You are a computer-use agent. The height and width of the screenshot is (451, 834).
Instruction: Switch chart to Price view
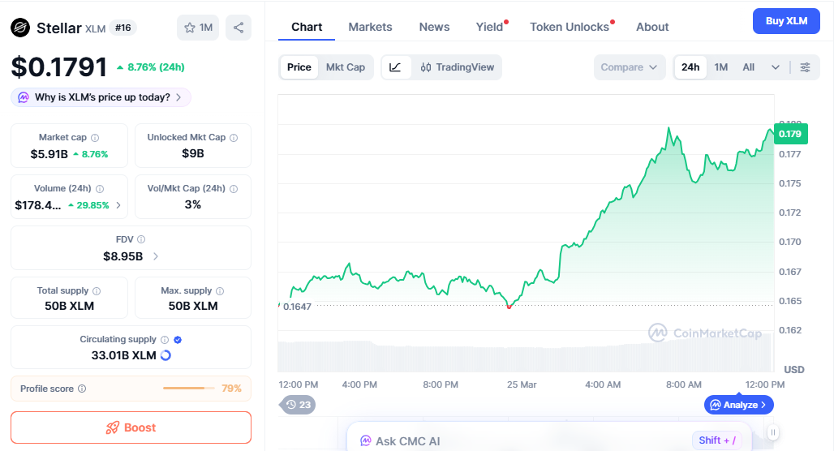point(299,67)
